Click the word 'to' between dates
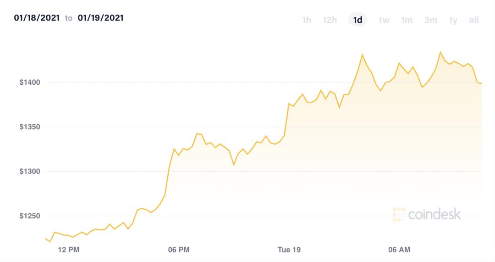 tap(68, 18)
